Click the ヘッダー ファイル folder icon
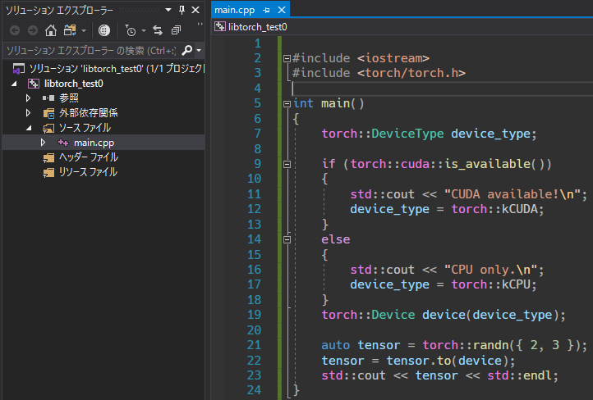The height and width of the screenshot is (400, 593). (x=48, y=157)
